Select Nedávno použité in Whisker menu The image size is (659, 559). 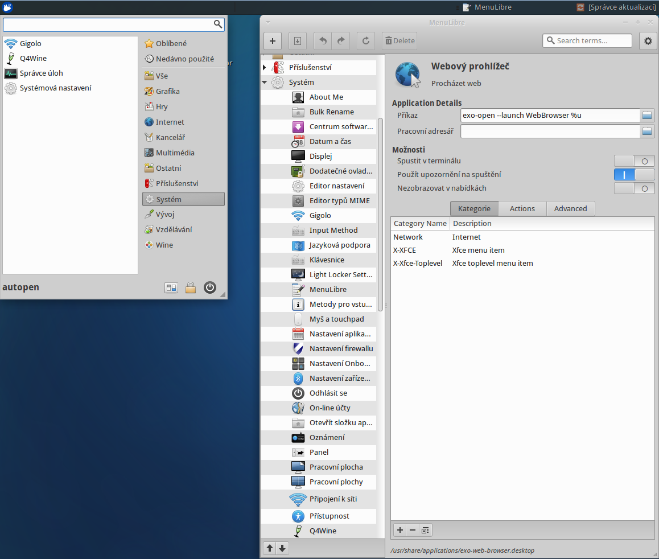(x=183, y=59)
